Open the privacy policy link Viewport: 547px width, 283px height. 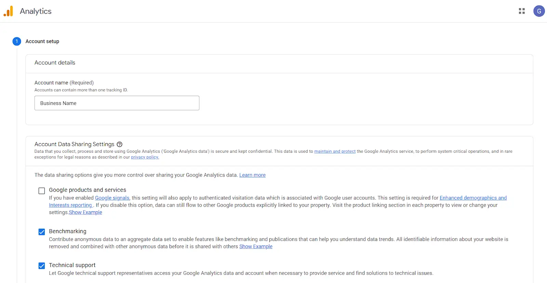[145, 157]
